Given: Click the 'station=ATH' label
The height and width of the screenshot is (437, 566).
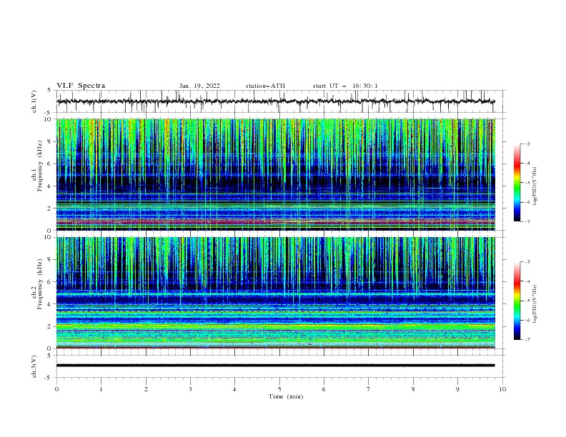Looking at the screenshot, I should (x=265, y=86).
